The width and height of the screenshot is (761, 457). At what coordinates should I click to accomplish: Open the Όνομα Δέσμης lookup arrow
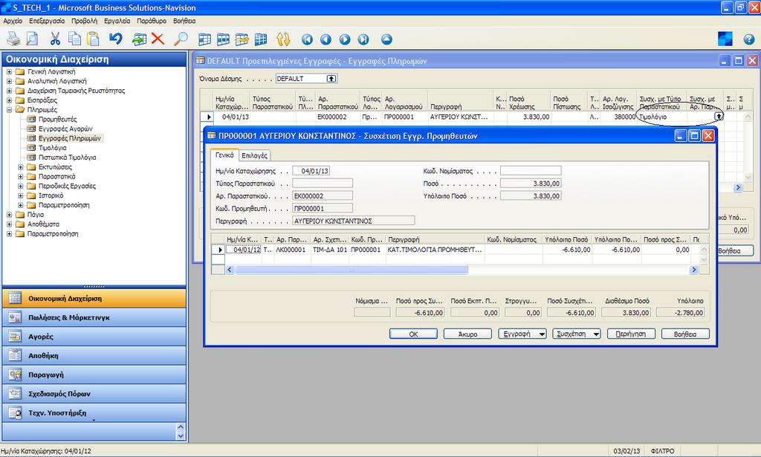331,79
